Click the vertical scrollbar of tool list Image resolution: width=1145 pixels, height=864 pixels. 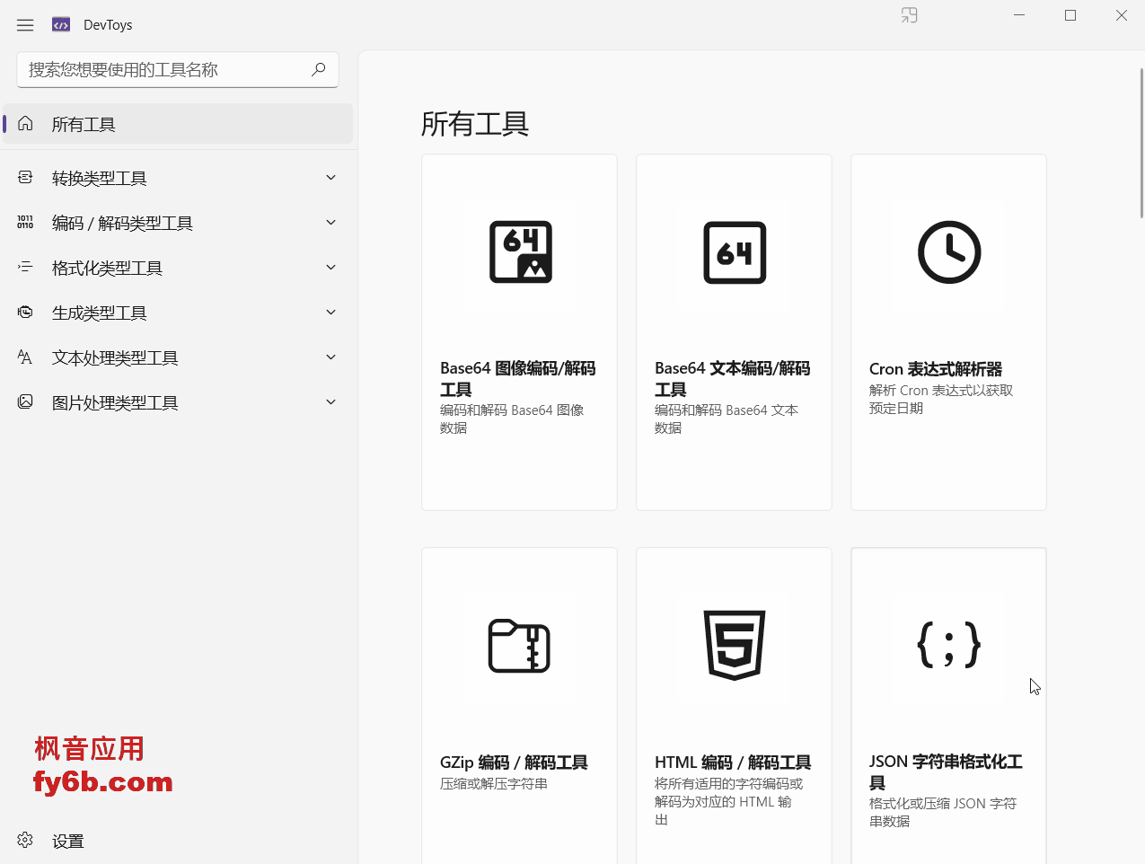1141,143
